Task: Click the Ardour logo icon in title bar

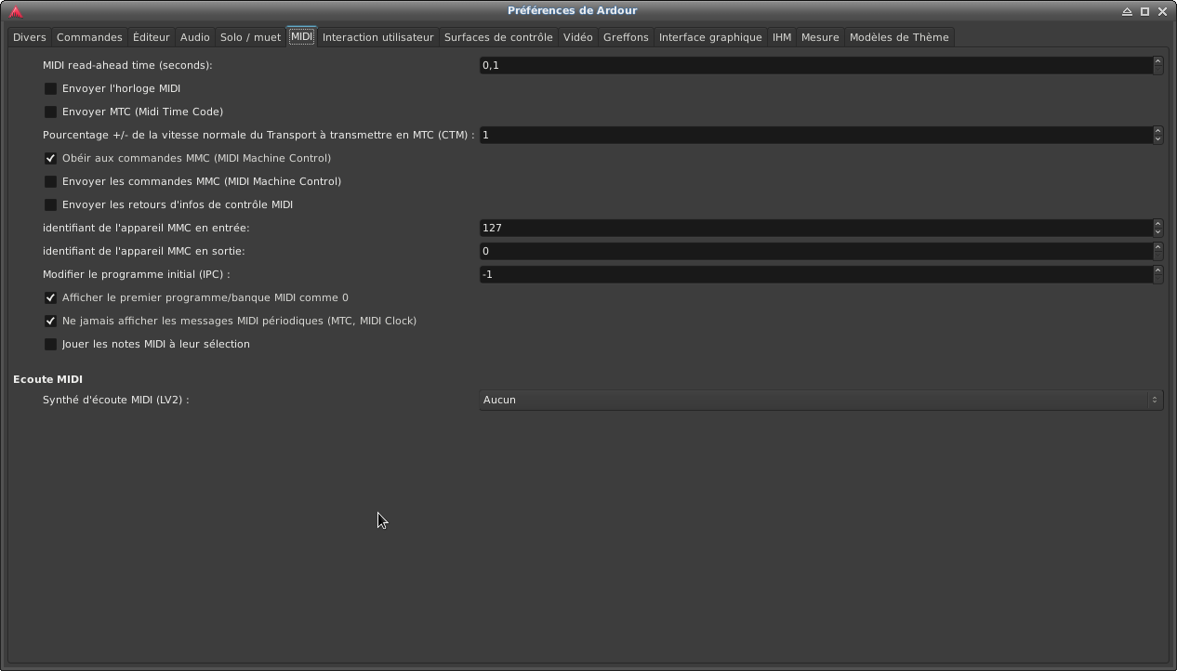Action: click(16, 11)
